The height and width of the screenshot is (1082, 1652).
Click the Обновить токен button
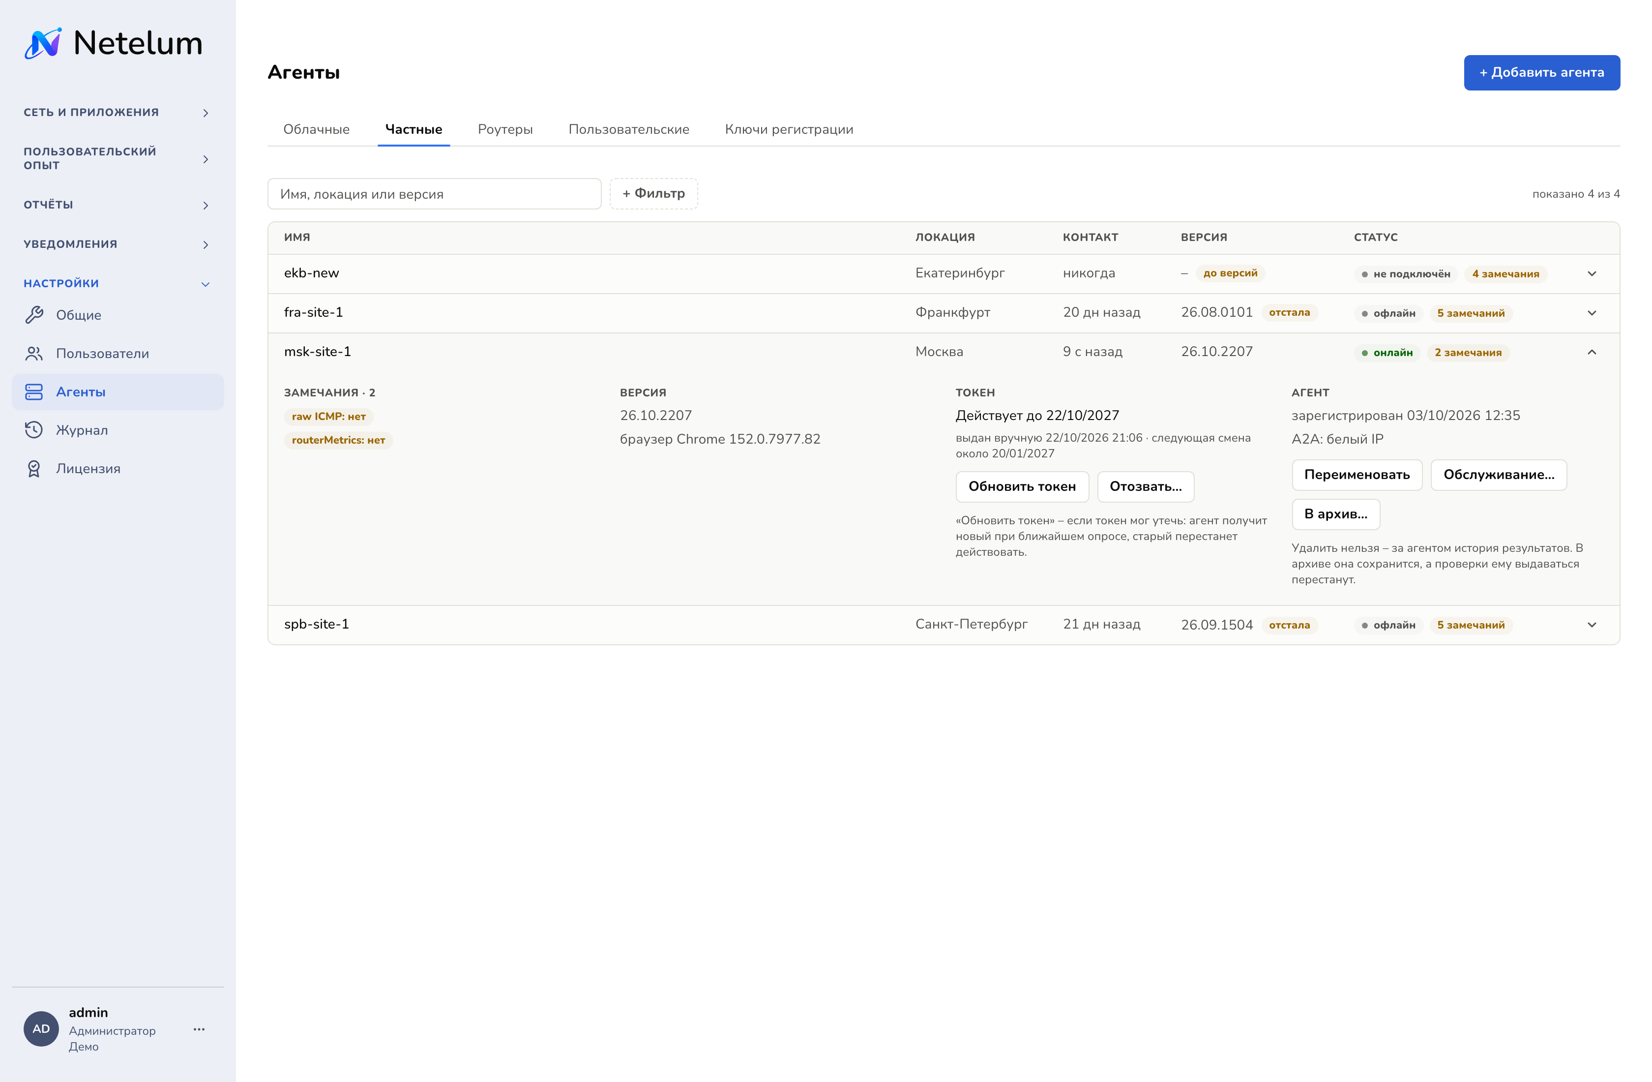1022,487
